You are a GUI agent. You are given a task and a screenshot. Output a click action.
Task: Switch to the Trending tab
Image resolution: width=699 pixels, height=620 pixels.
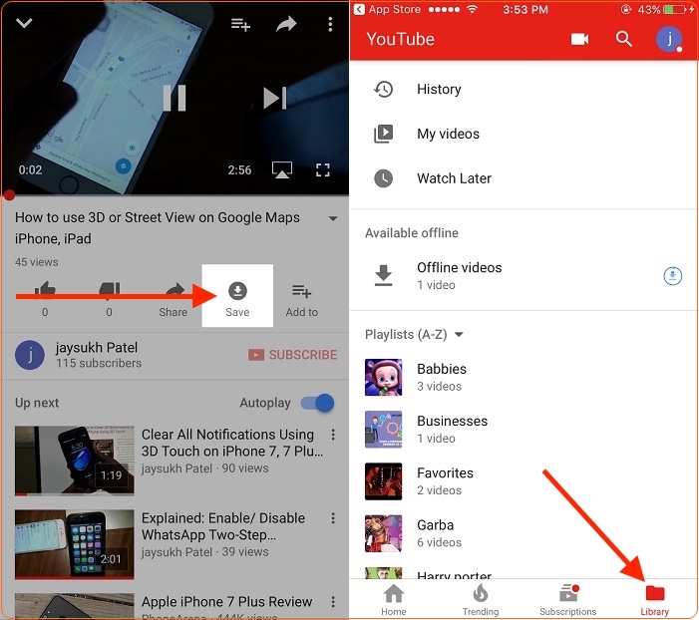481,600
